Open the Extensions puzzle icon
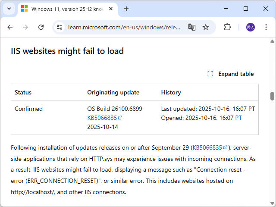This screenshot has height=207, width=276. click(x=228, y=27)
